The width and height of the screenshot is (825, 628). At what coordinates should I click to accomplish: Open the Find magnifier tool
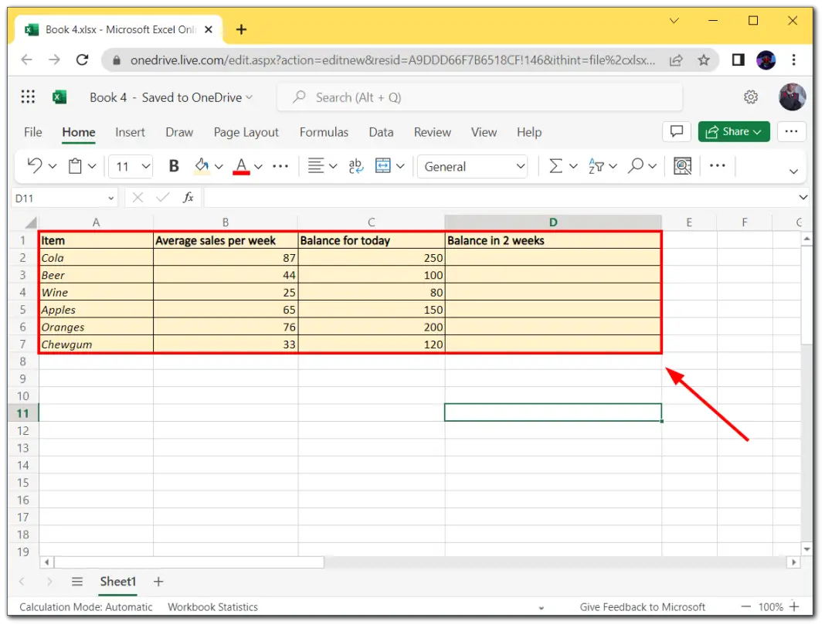(x=634, y=166)
